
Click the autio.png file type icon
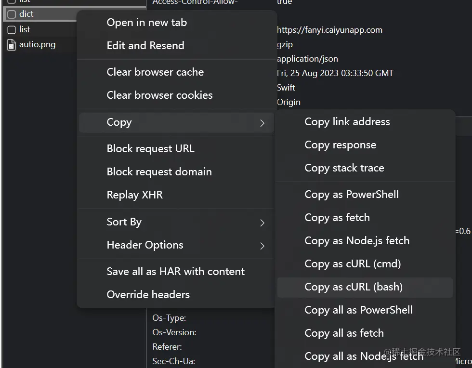pyautogui.click(x=12, y=45)
